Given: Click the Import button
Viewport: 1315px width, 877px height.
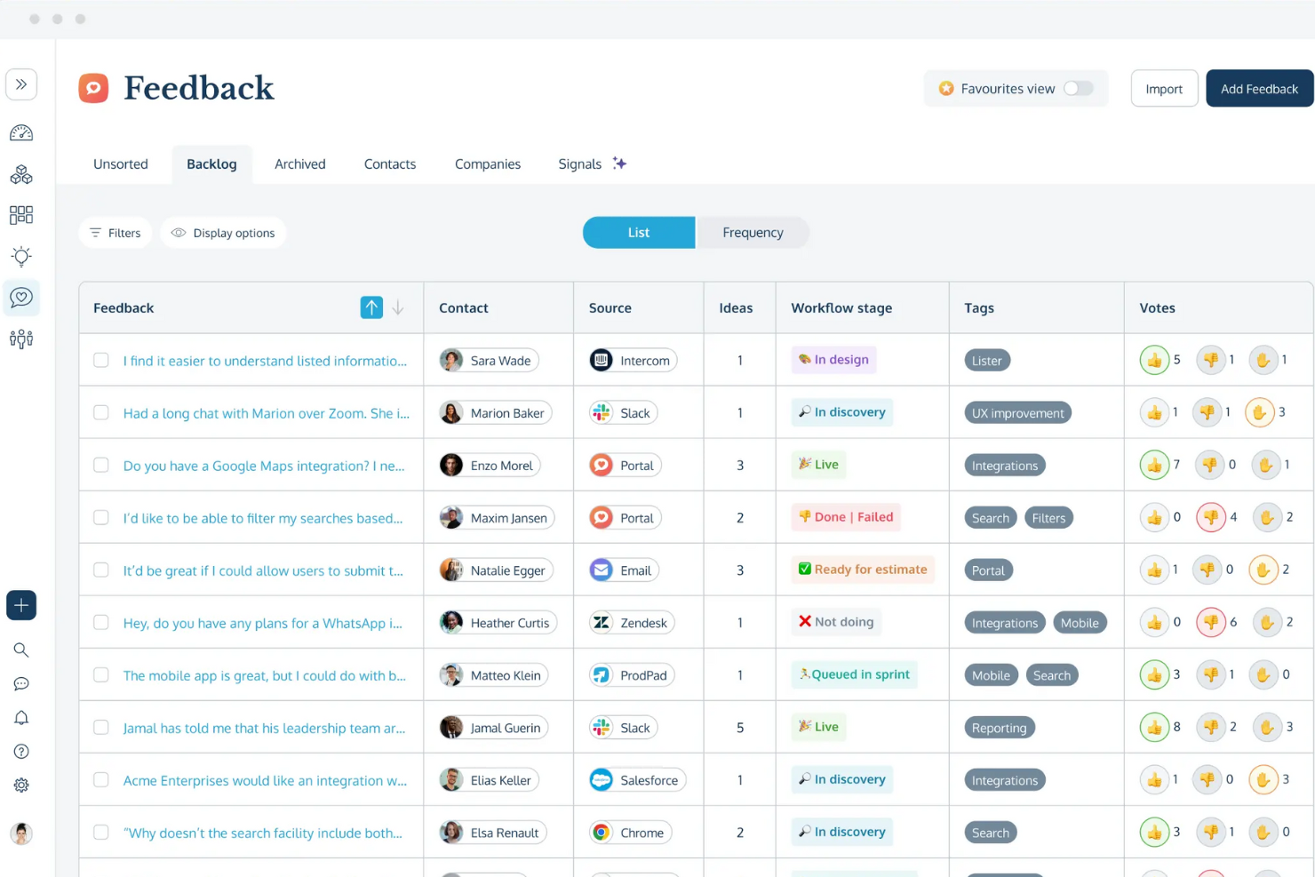Looking at the screenshot, I should (x=1164, y=89).
